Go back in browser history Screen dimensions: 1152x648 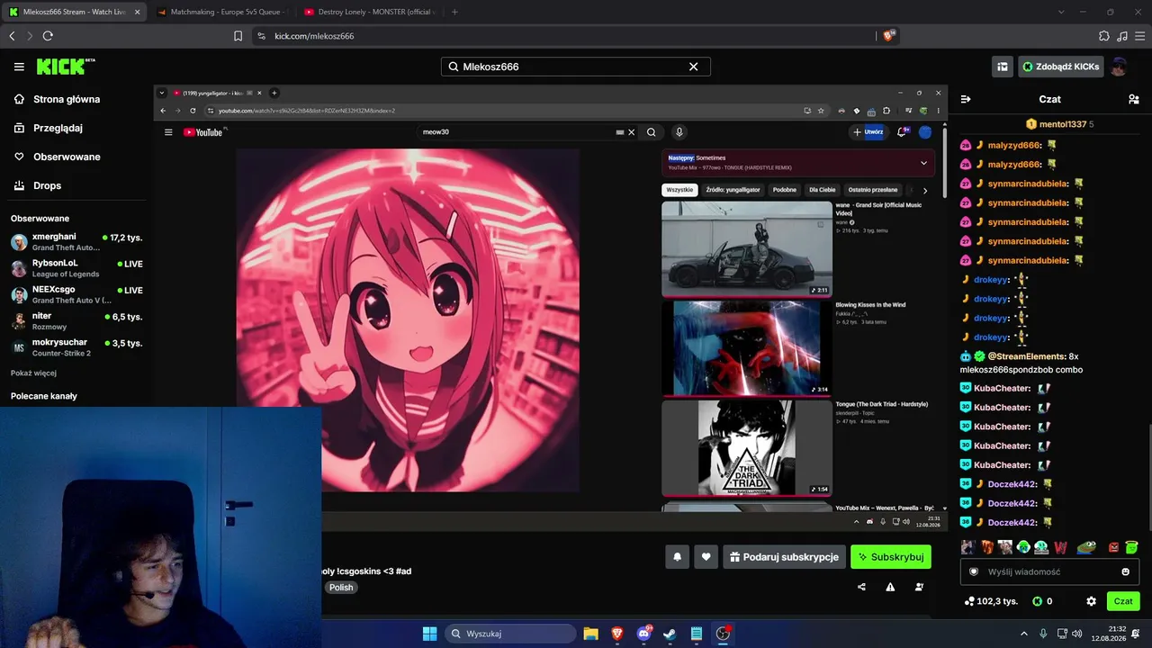tap(12, 36)
